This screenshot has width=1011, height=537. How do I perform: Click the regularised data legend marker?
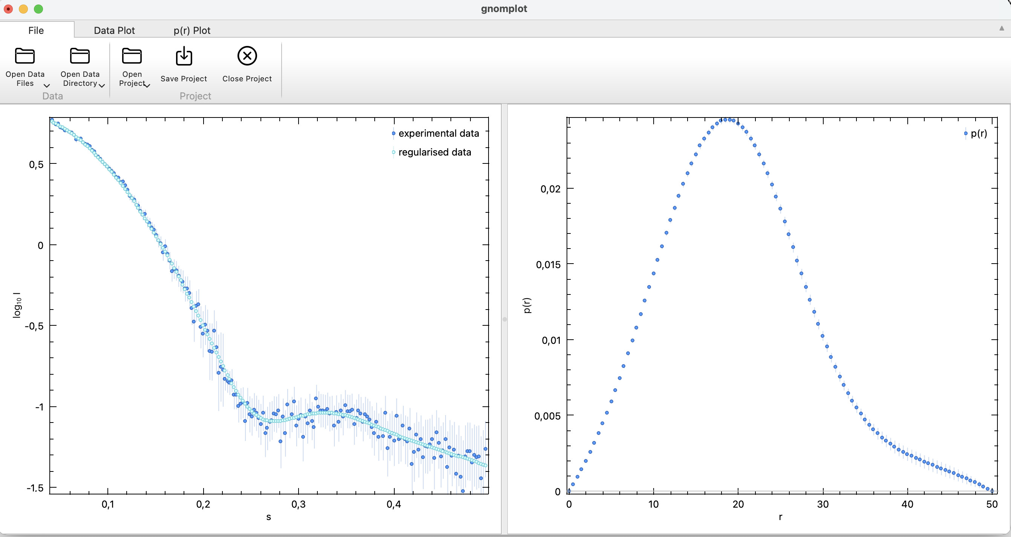tap(393, 153)
